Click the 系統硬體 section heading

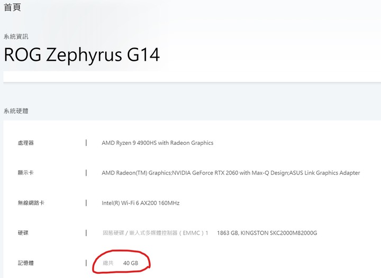coord(16,111)
